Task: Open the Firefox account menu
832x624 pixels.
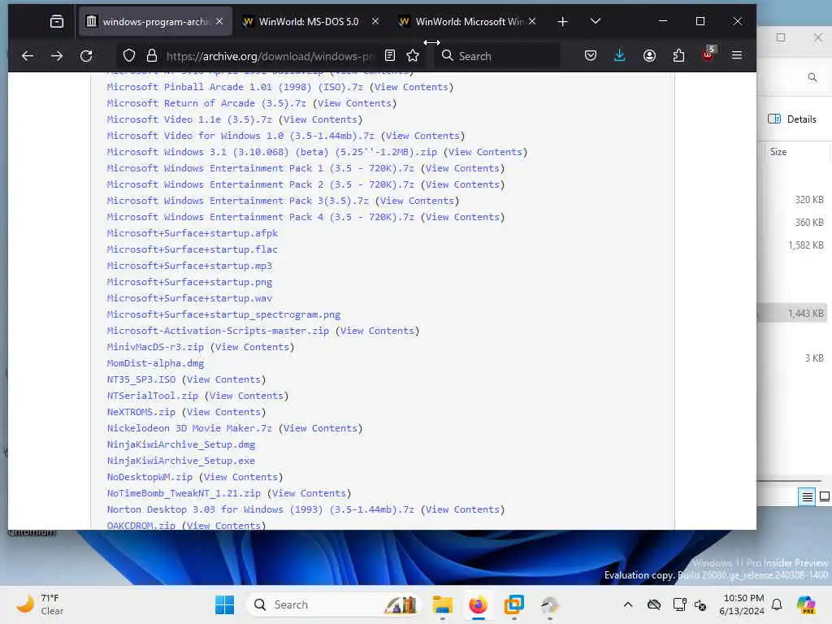Action: click(x=649, y=56)
